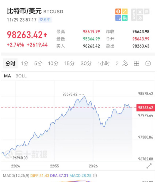The image size is (157, 182).
Task: Expand chart to fullscreen with arrows icon
Action: pos(149,166)
